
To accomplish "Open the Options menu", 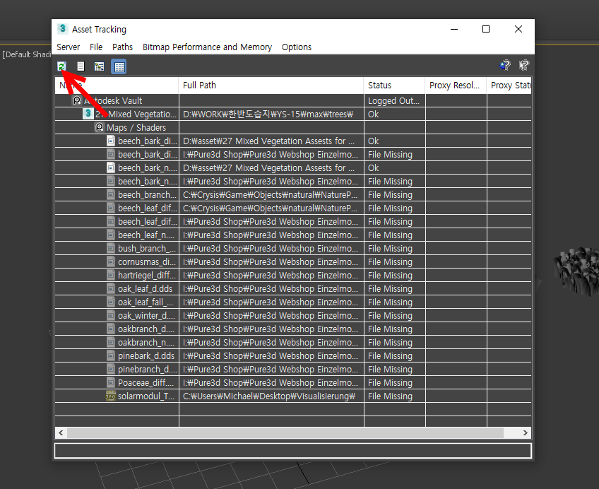I will tap(297, 47).
